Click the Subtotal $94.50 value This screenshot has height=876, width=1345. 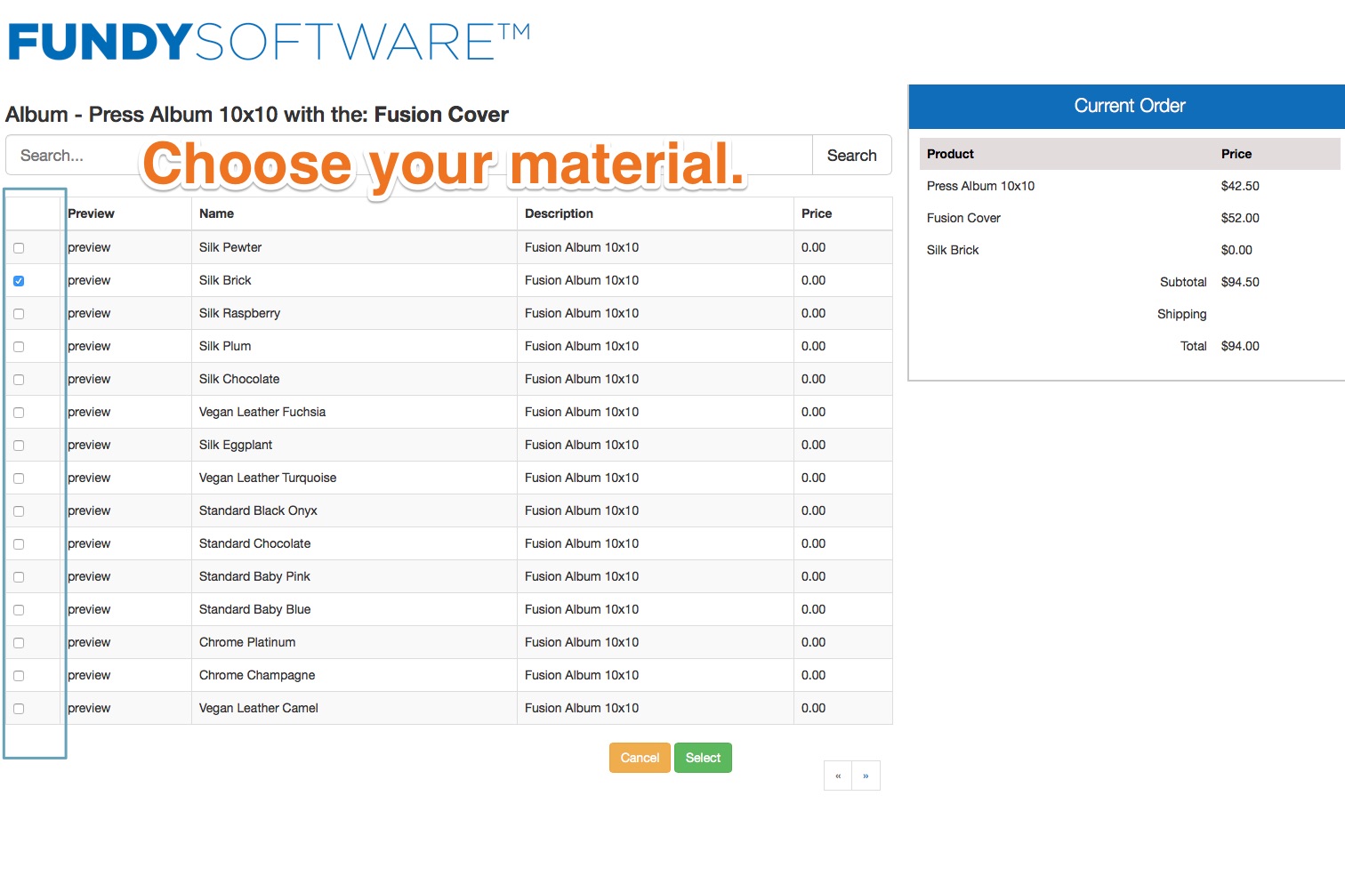click(x=1240, y=282)
